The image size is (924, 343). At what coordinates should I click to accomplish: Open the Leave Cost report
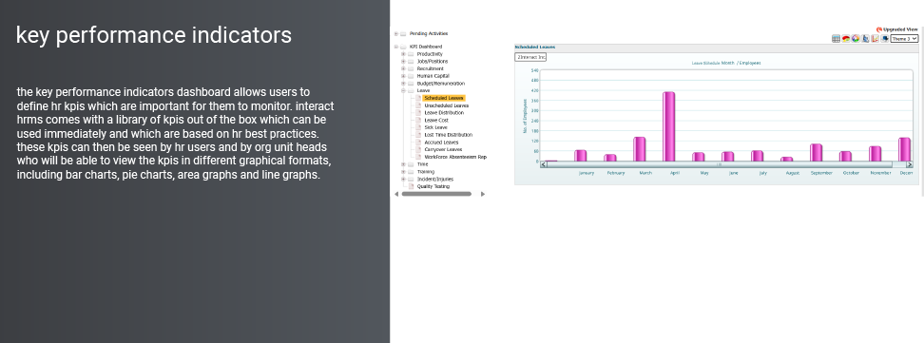tap(436, 121)
